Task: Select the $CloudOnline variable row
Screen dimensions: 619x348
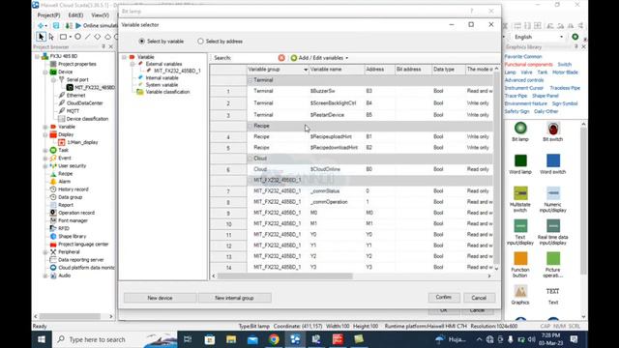Action: point(351,169)
